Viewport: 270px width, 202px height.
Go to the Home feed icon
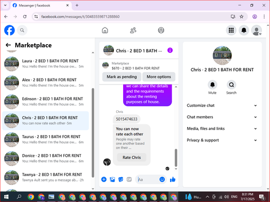click(x=105, y=30)
